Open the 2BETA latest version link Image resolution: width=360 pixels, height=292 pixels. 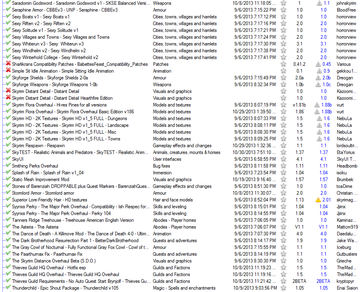click(323, 281)
